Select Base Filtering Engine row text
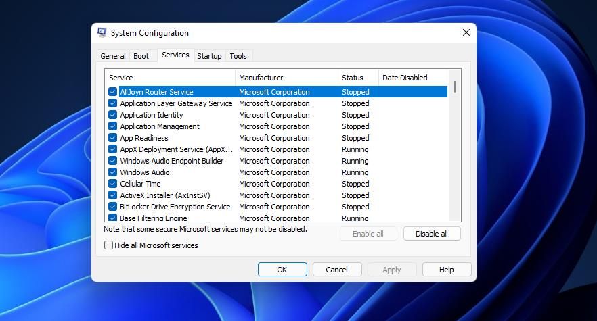597x321 pixels. [154, 218]
